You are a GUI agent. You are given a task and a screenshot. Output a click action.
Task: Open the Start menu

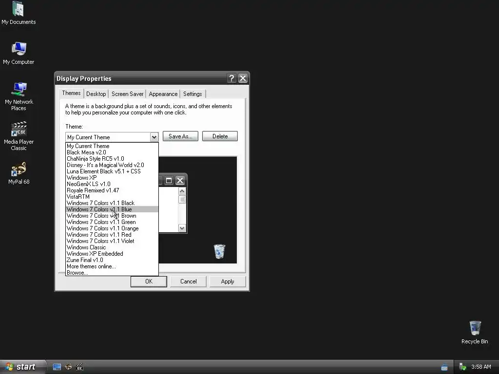coord(23,367)
